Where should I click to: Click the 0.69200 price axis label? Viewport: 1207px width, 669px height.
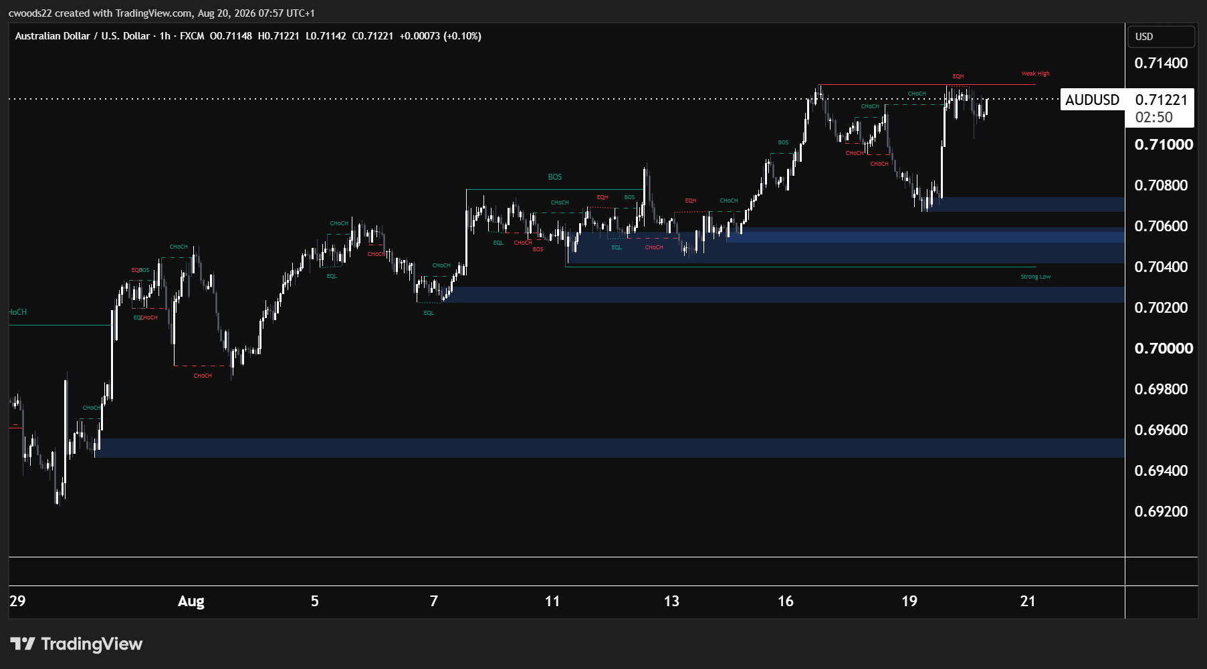tap(1162, 512)
